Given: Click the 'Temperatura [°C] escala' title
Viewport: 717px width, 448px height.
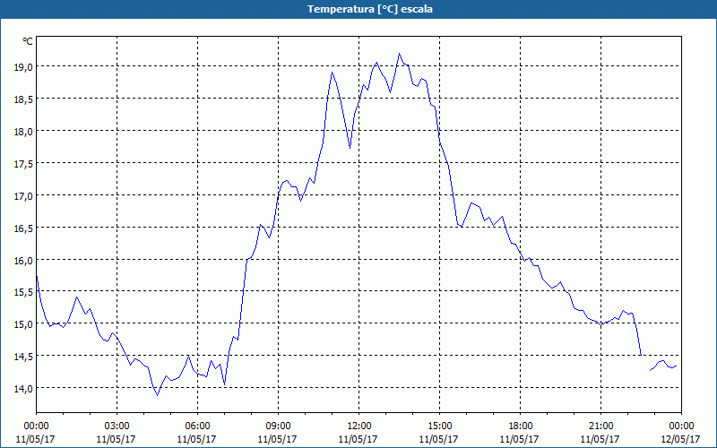Looking at the screenshot, I should pos(370,9).
